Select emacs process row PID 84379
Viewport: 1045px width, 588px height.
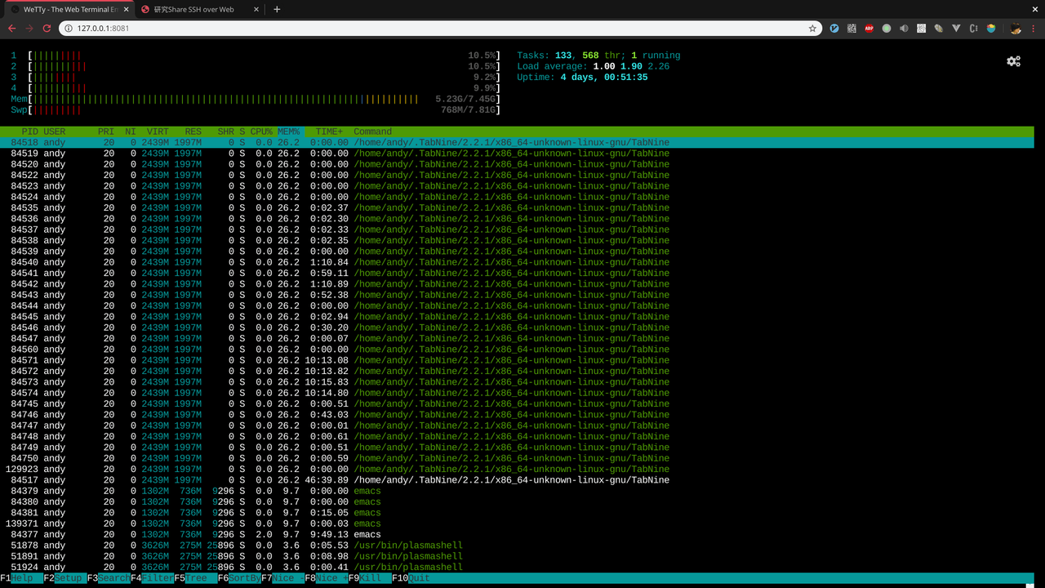pyautogui.click(x=517, y=491)
